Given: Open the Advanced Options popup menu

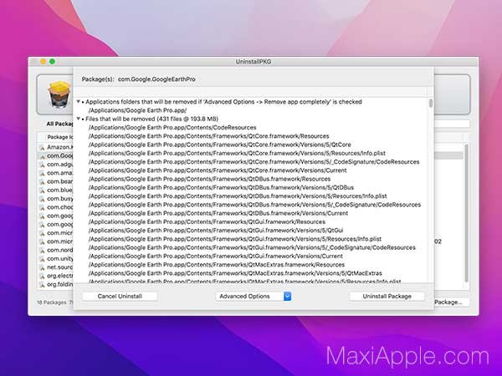Looking at the screenshot, I should 254,297.
